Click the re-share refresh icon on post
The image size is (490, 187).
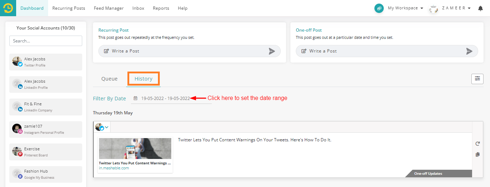point(477,144)
